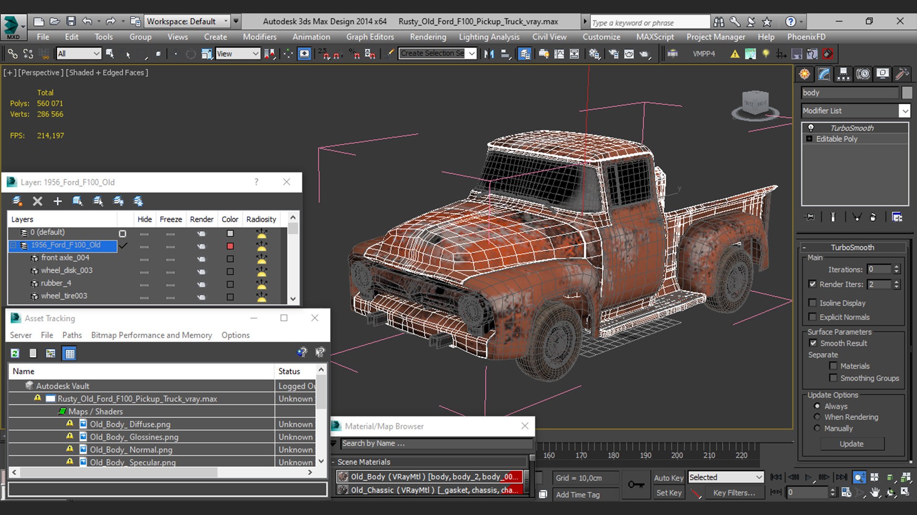Enable the Render Iters checkbox
Image resolution: width=917 pixels, height=515 pixels.
coord(812,284)
